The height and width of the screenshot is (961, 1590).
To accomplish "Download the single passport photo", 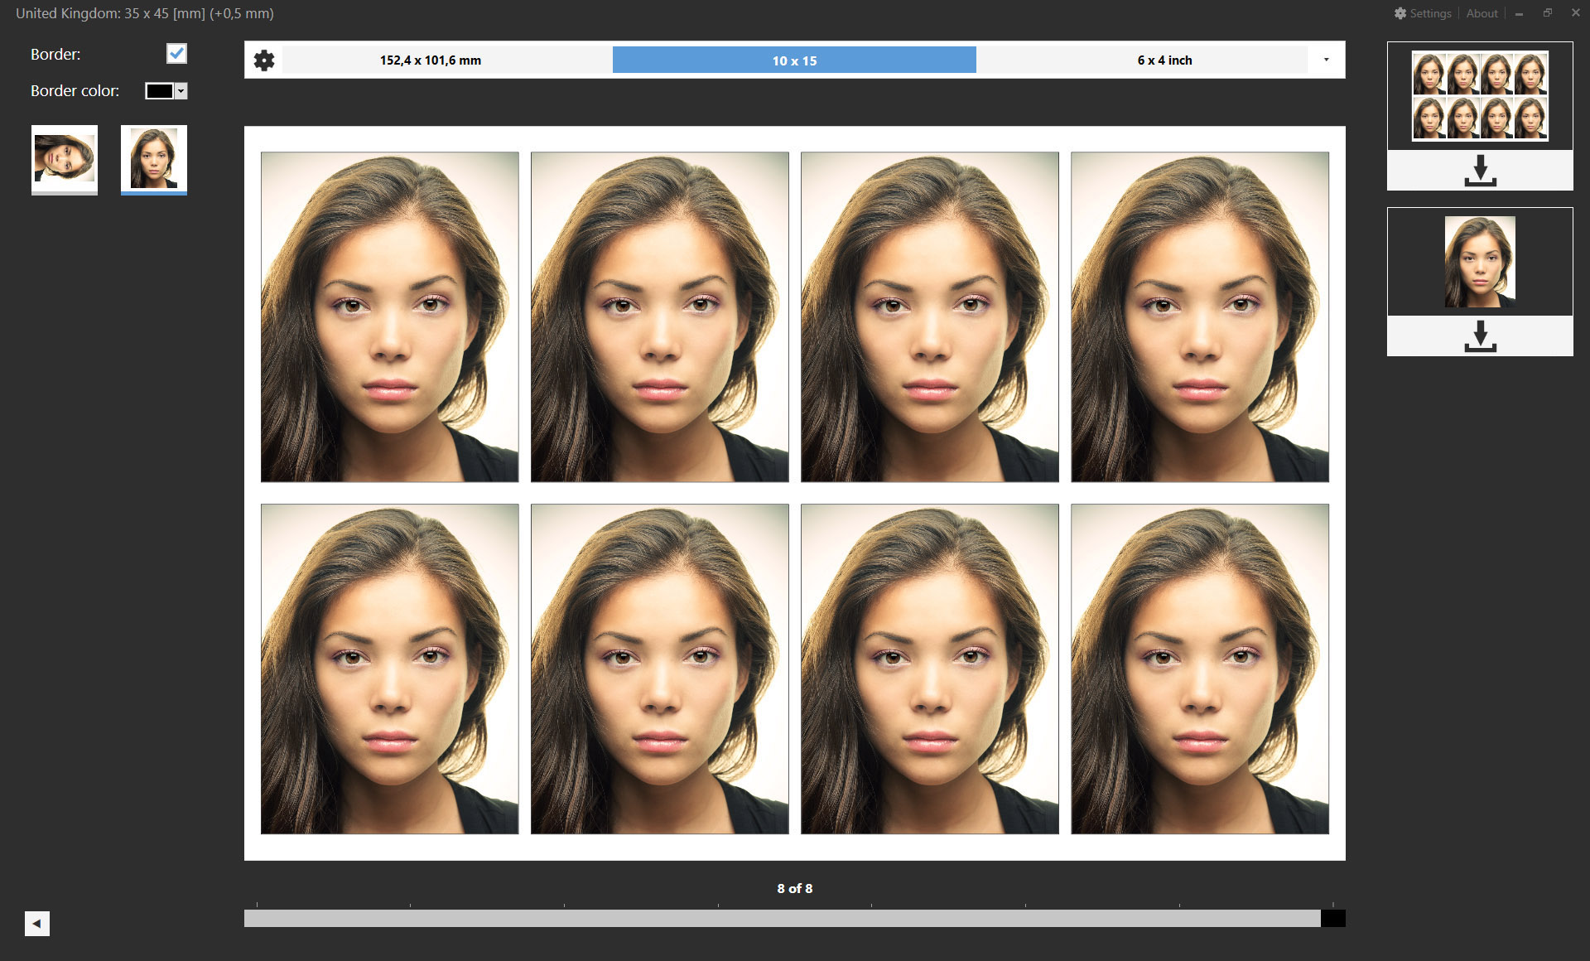I will (x=1480, y=336).
